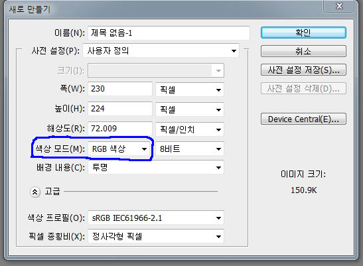Click the 확인 confirm button
The image size is (363, 266).
click(x=303, y=33)
